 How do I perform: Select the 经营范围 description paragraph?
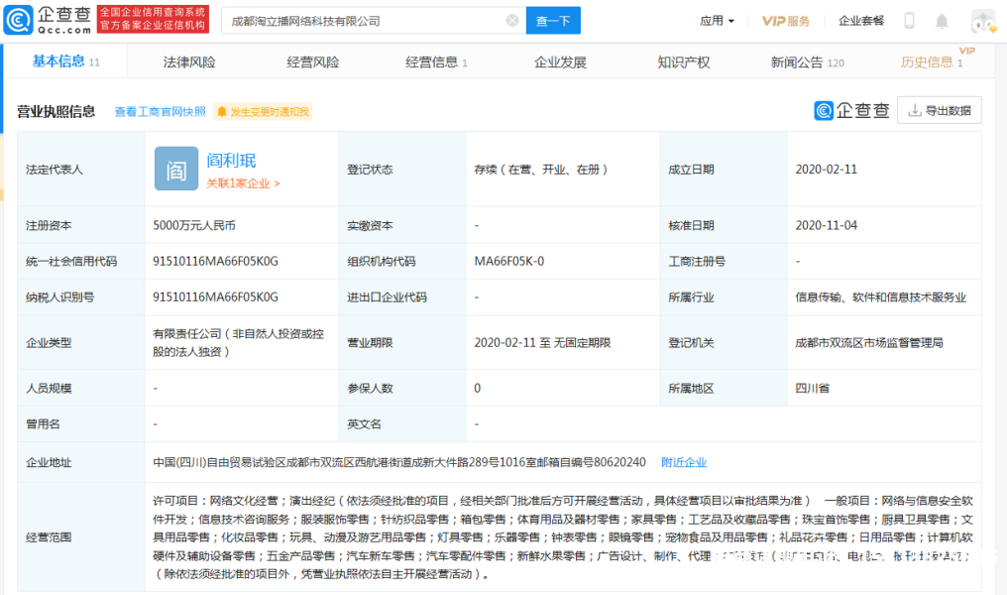coord(563,537)
